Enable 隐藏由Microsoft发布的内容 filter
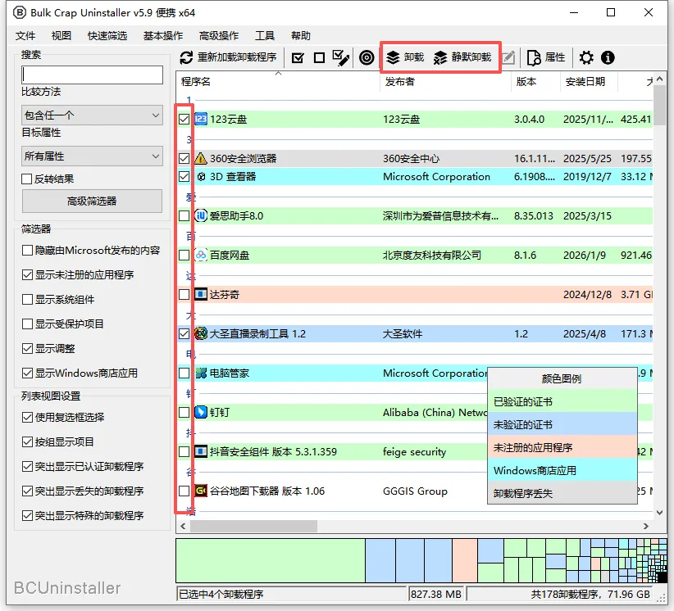 tap(27, 251)
